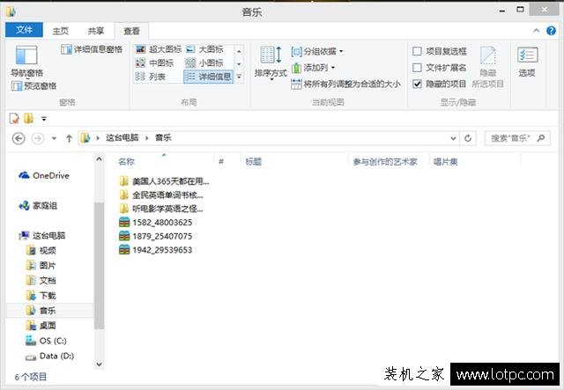Select 中图标 layout
The image size is (564, 390).
pos(154,63)
